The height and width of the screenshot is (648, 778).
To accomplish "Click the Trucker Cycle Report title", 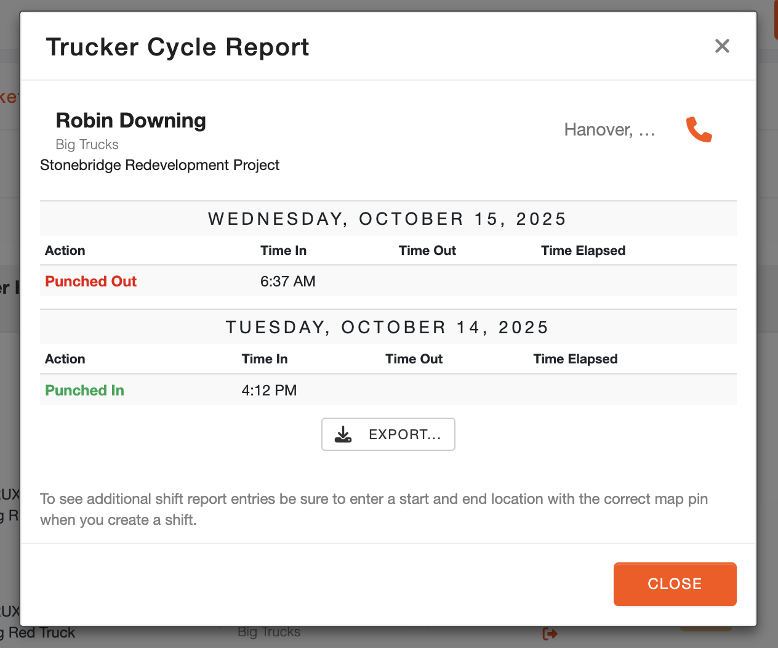I will coord(177,47).
